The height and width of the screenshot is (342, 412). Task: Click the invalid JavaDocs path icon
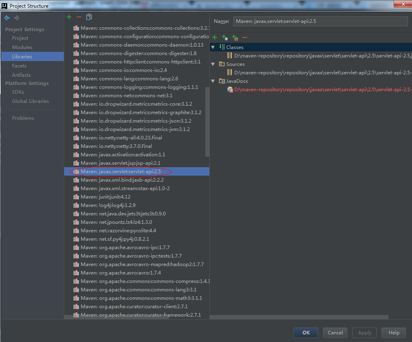click(230, 90)
